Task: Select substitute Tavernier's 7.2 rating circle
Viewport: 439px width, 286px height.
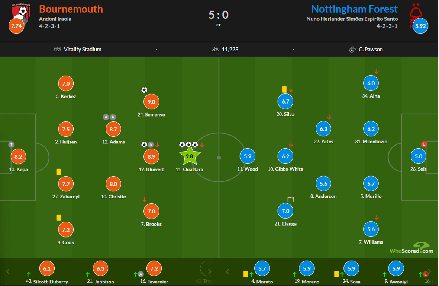Action: coord(154,268)
